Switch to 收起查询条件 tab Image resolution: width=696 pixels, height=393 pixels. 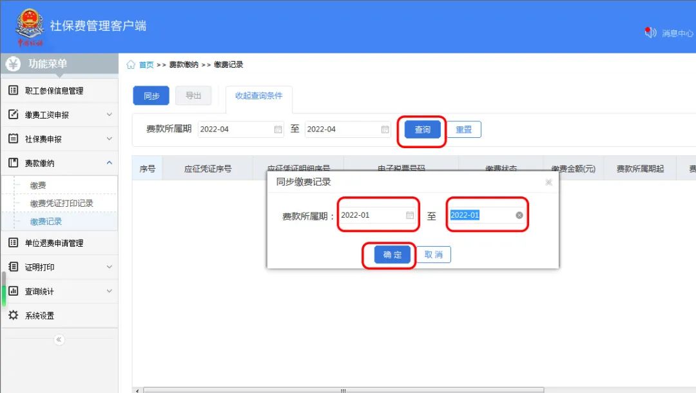[258, 96]
